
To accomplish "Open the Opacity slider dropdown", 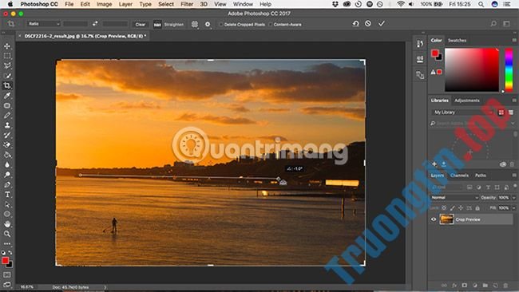I will [x=513, y=197].
